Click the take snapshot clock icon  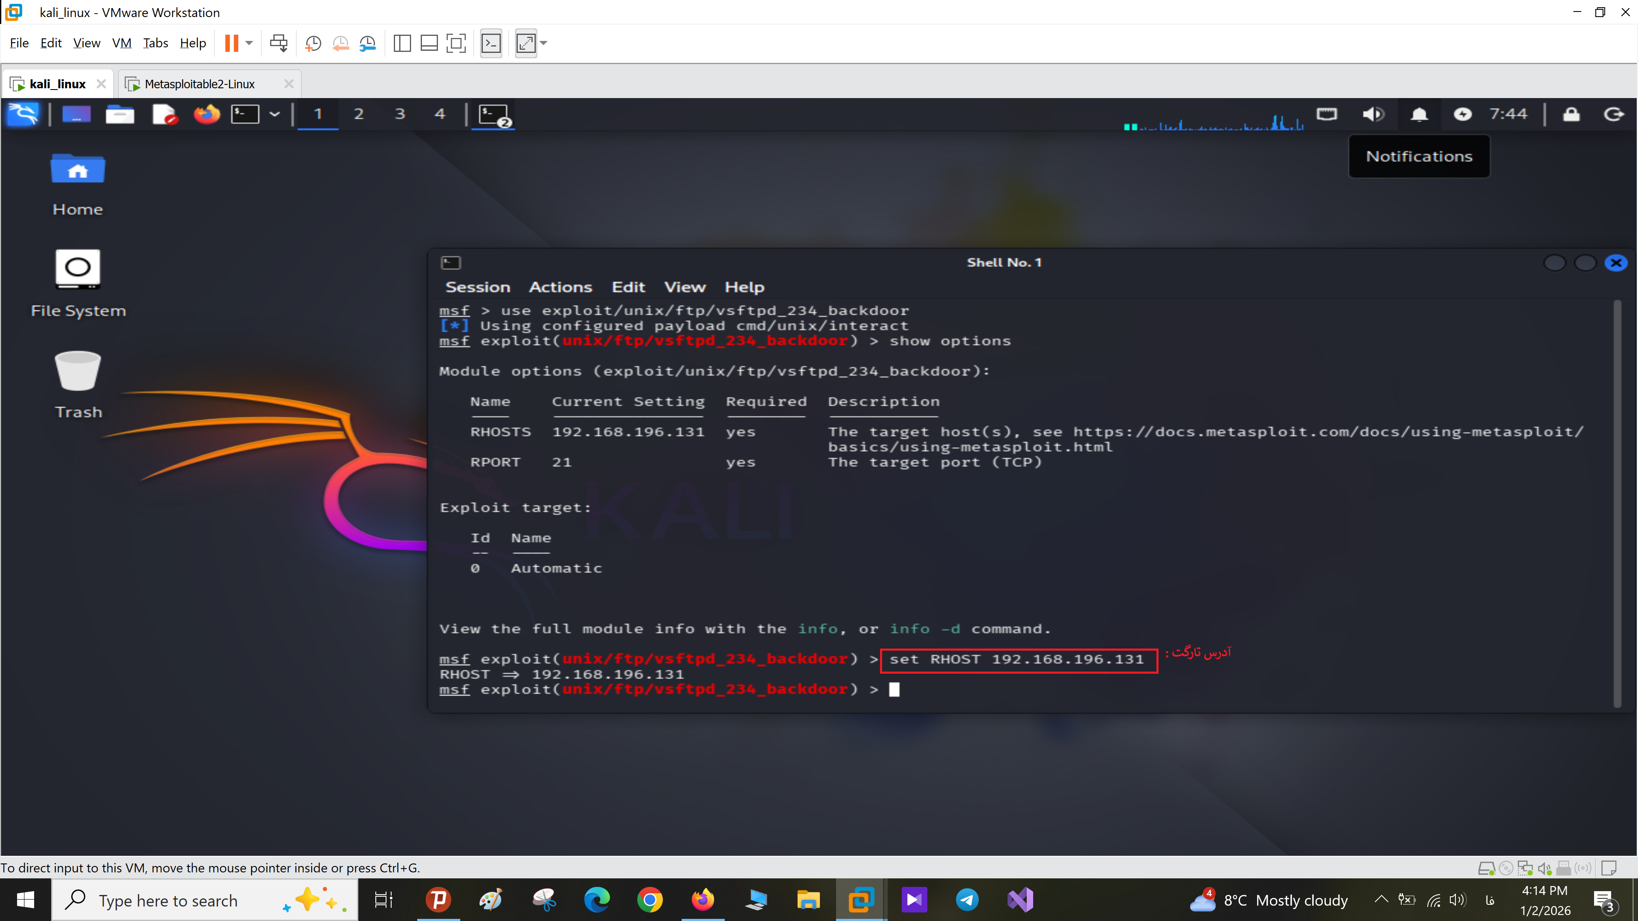pyautogui.click(x=313, y=43)
